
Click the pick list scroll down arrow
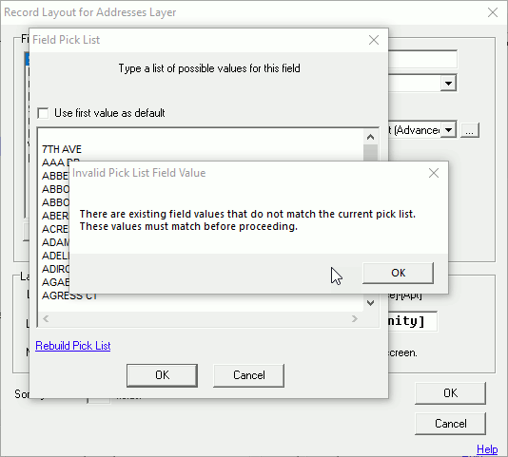(x=371, y=303)
